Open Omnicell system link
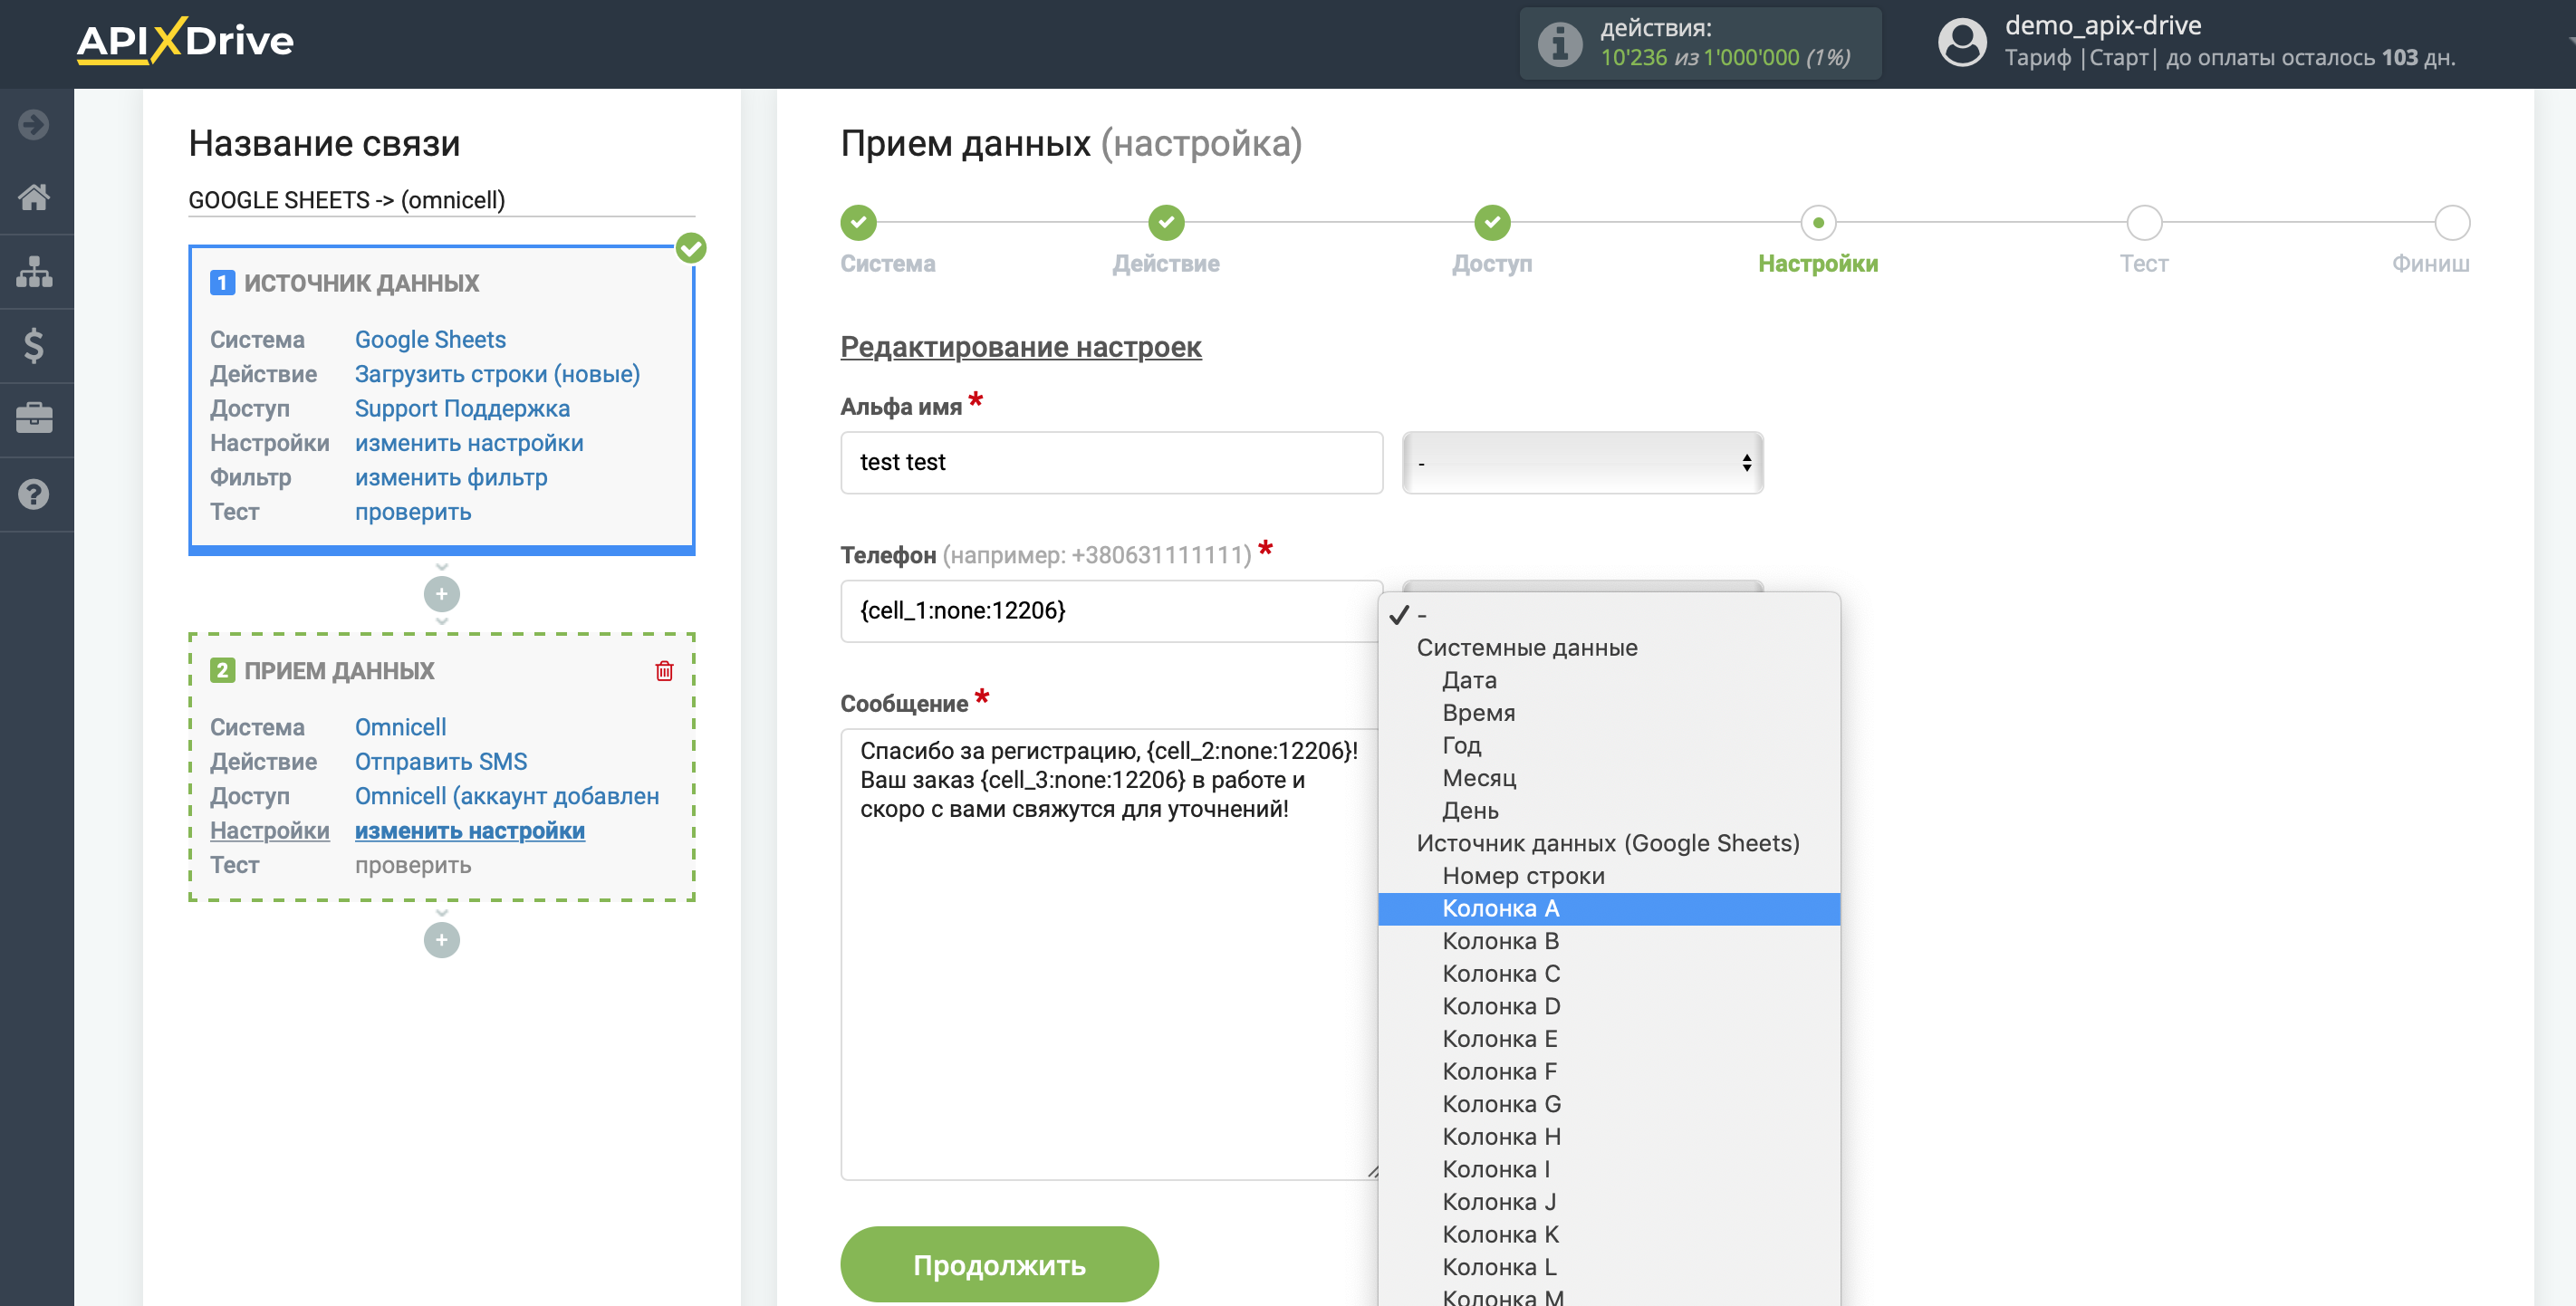 [400, 727]
